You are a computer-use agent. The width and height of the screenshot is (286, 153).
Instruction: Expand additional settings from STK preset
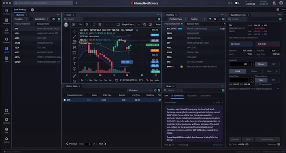pyautogui.click(x=278, y=89)
